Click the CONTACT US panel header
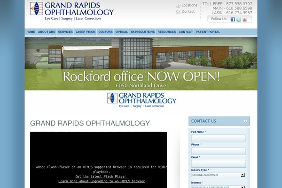 (219, 121)
